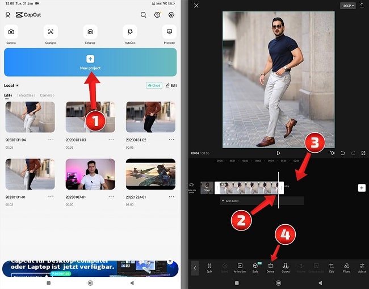
Task: Select the Split tool
Action: coord(209,268)
